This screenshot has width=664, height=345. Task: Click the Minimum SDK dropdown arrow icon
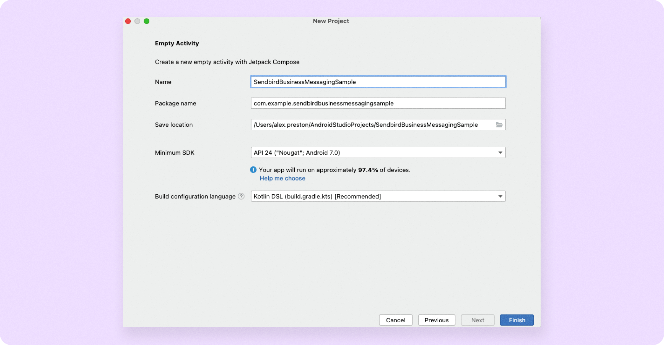point(500,152)
